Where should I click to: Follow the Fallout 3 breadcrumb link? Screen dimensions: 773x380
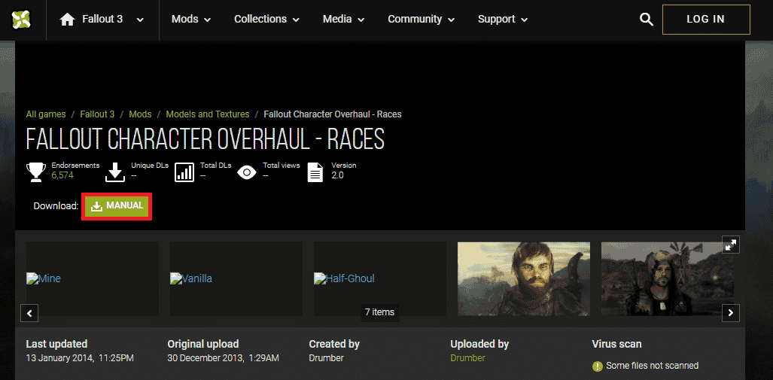[97, 114]
